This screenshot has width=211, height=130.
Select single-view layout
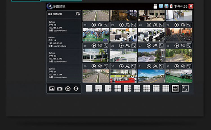point(89,88)
